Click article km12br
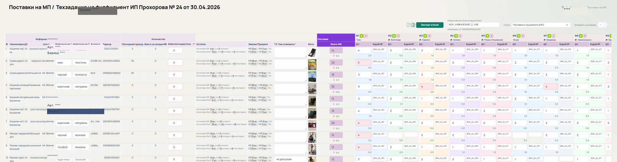This screenshot has width=617, height=162. coord(94,85)
